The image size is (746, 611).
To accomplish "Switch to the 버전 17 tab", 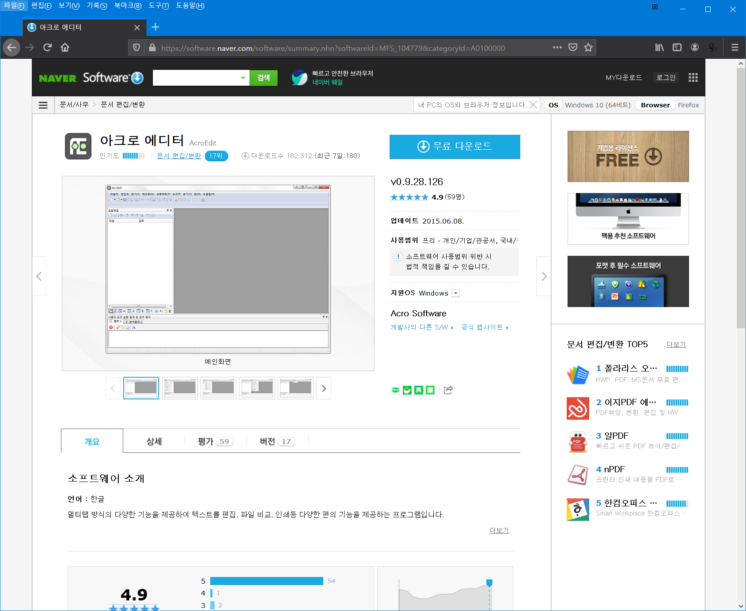I will tap(277, 441).
